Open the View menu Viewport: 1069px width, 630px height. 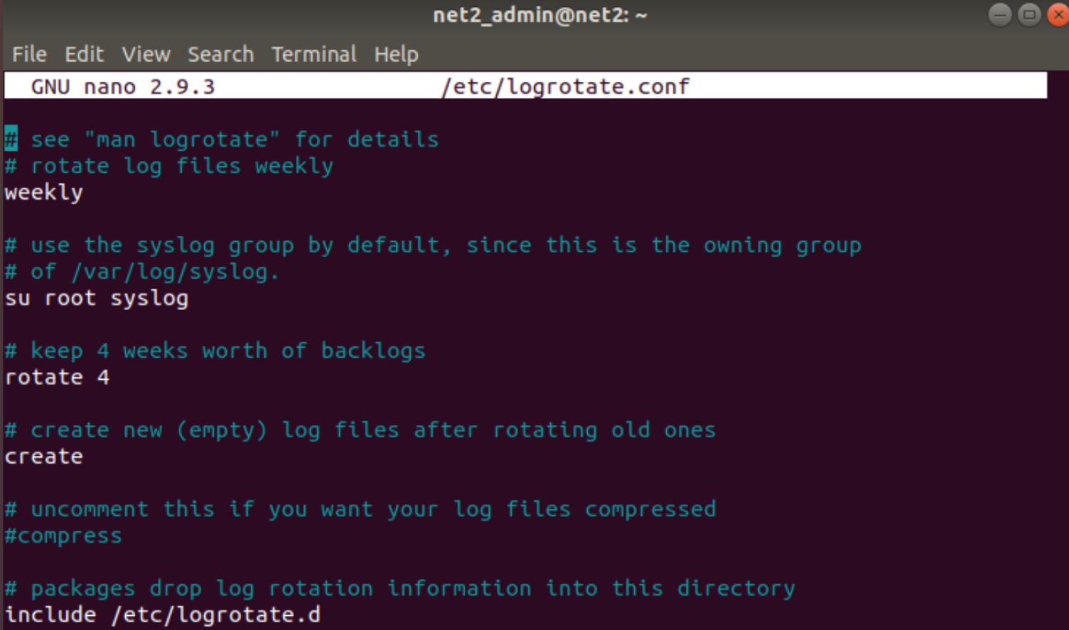pos(146,54)
